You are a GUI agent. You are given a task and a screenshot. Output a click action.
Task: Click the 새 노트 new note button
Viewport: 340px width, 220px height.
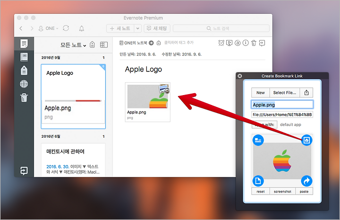(x=120, y=28)
